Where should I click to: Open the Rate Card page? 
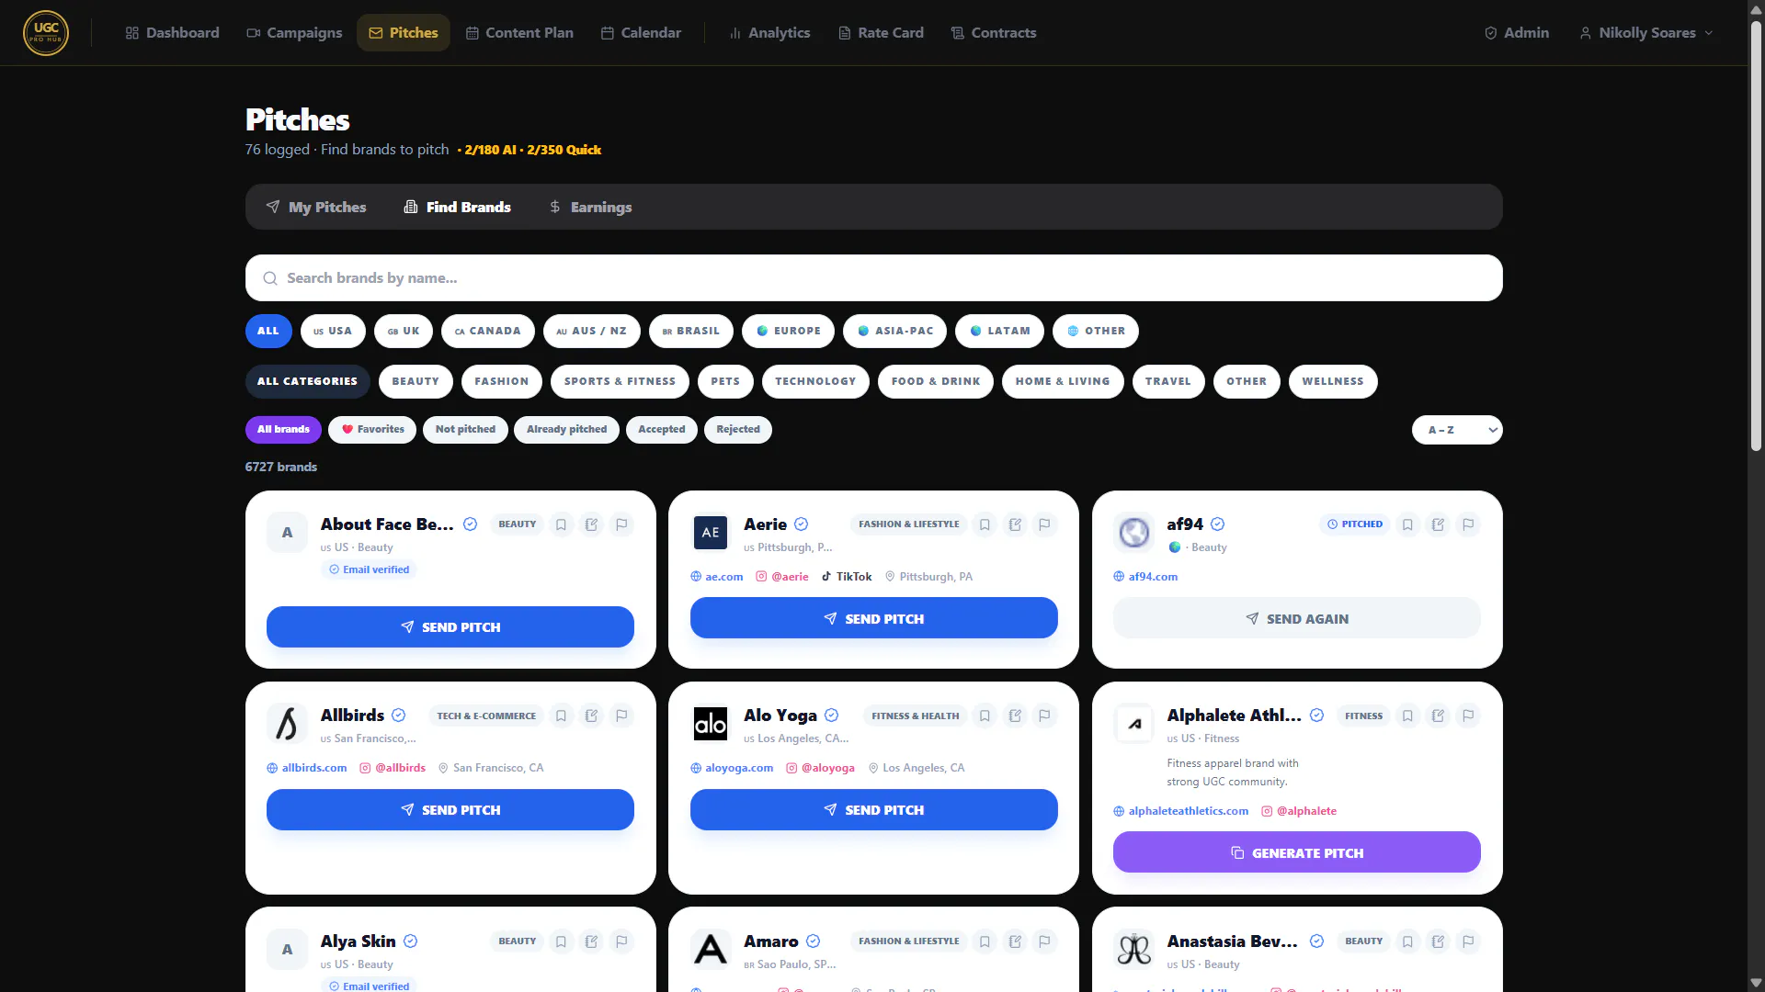(x=882, y=33)
